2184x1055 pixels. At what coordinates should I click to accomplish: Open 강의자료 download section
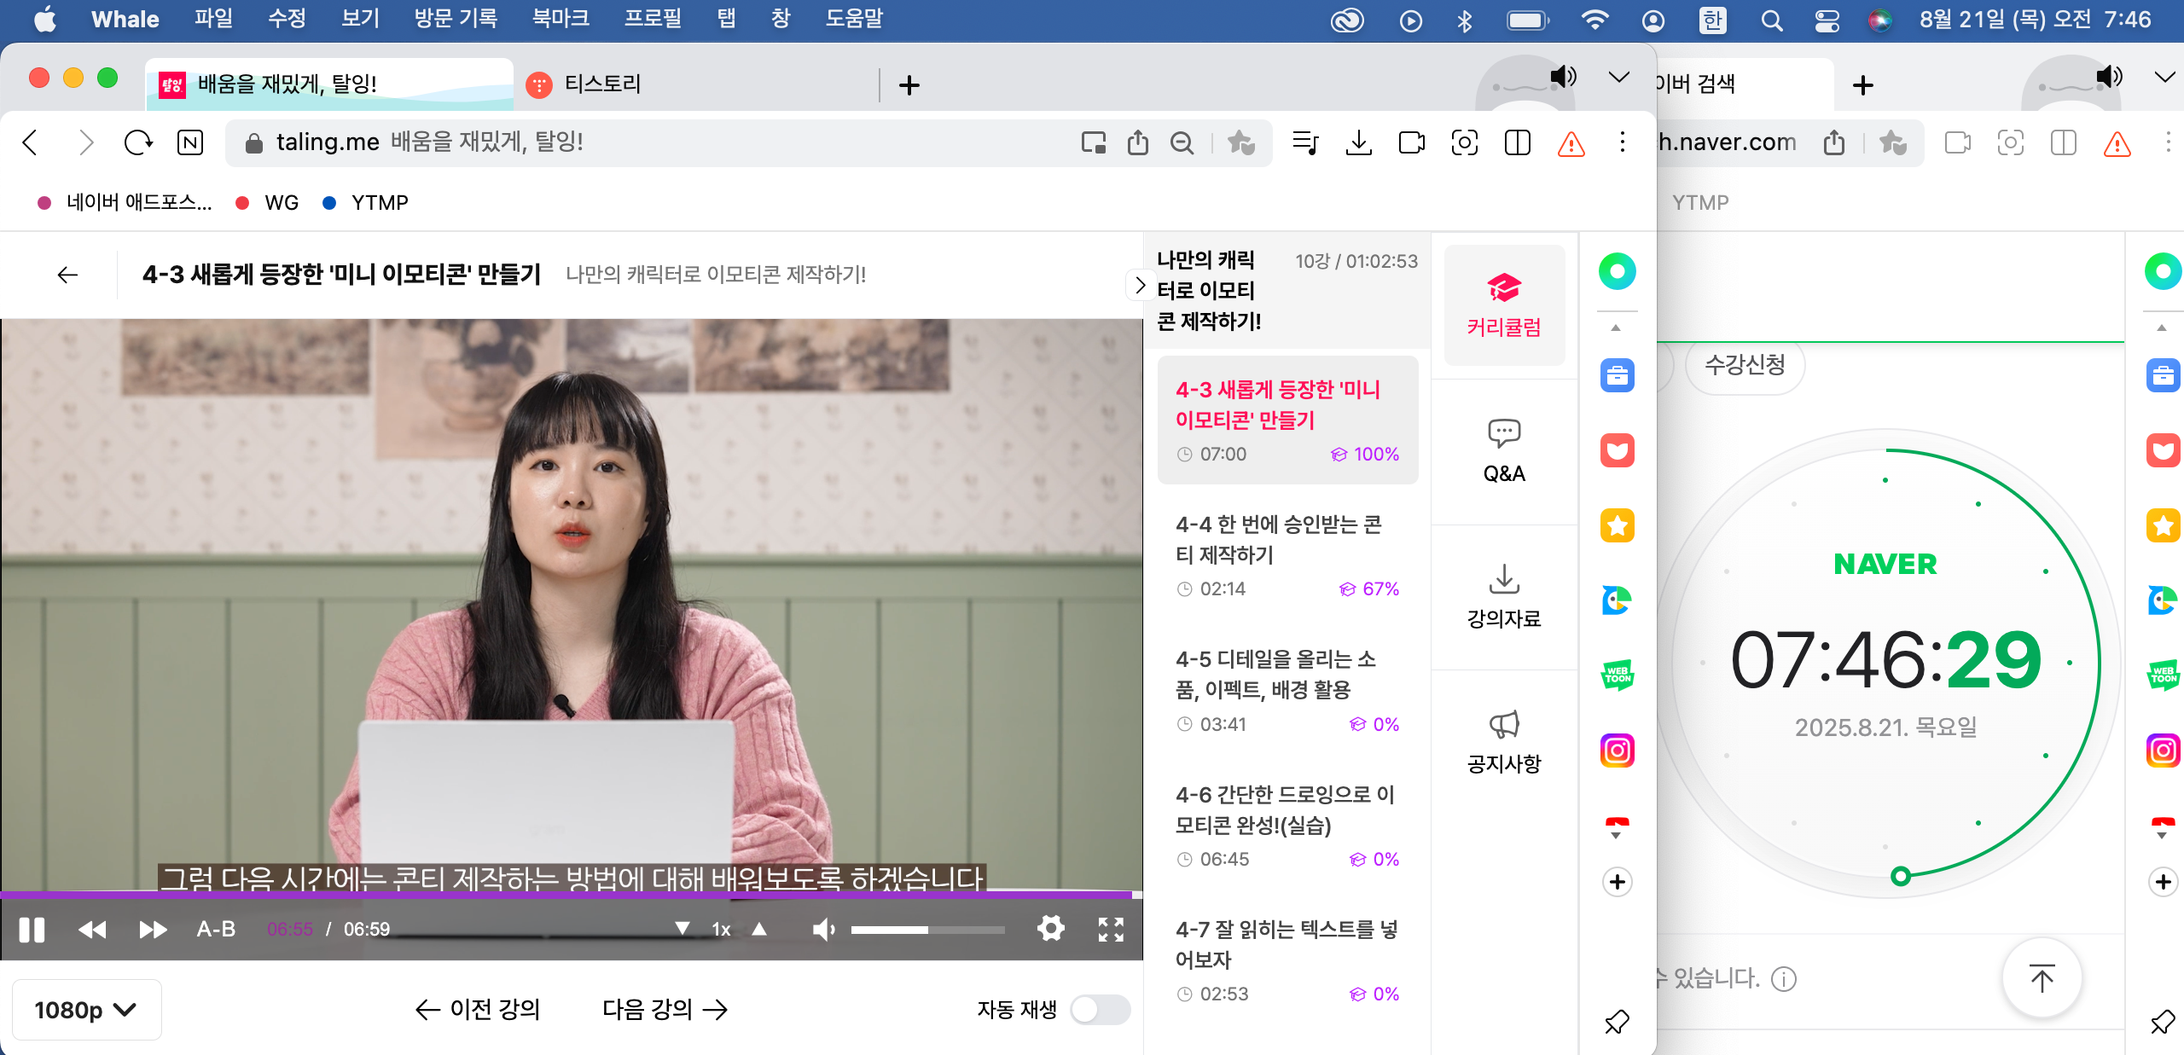1503,595
